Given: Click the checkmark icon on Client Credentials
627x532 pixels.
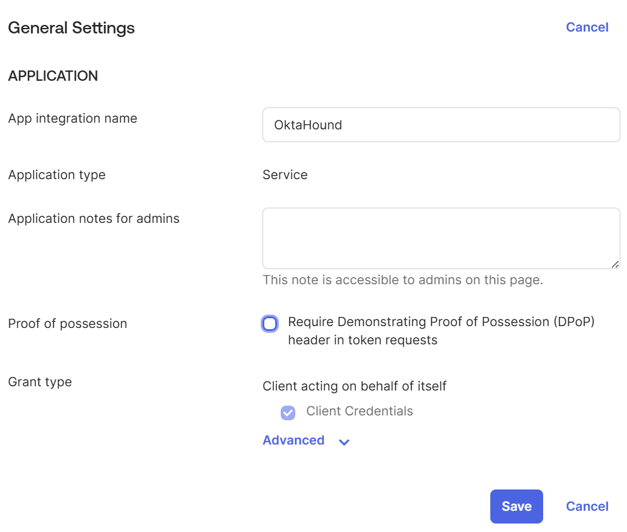Looking at the screenshot, I should click(x=287, y=412).
